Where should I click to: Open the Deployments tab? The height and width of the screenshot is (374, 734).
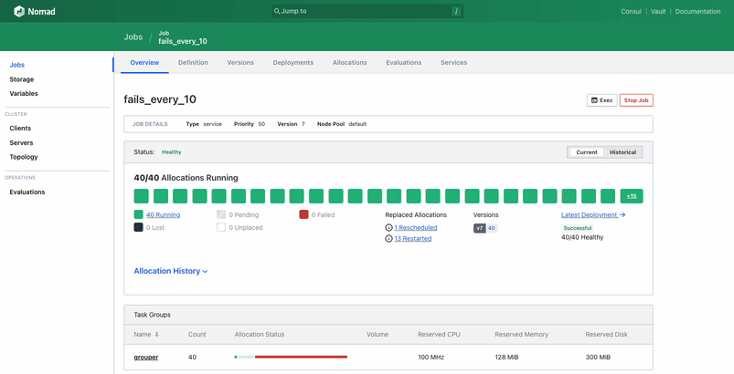click(x=293, y=63)
